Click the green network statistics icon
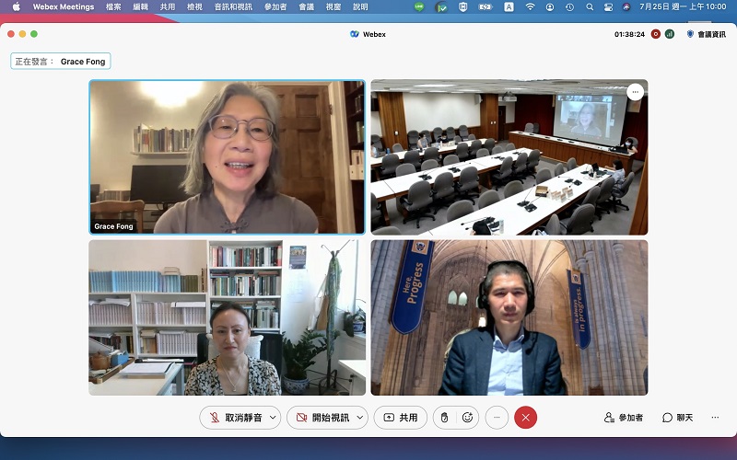 pyautogui.click(x=669, y=34)
